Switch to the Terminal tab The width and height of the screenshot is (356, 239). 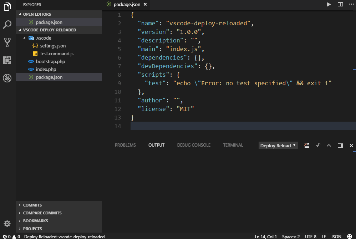[233, 145]
